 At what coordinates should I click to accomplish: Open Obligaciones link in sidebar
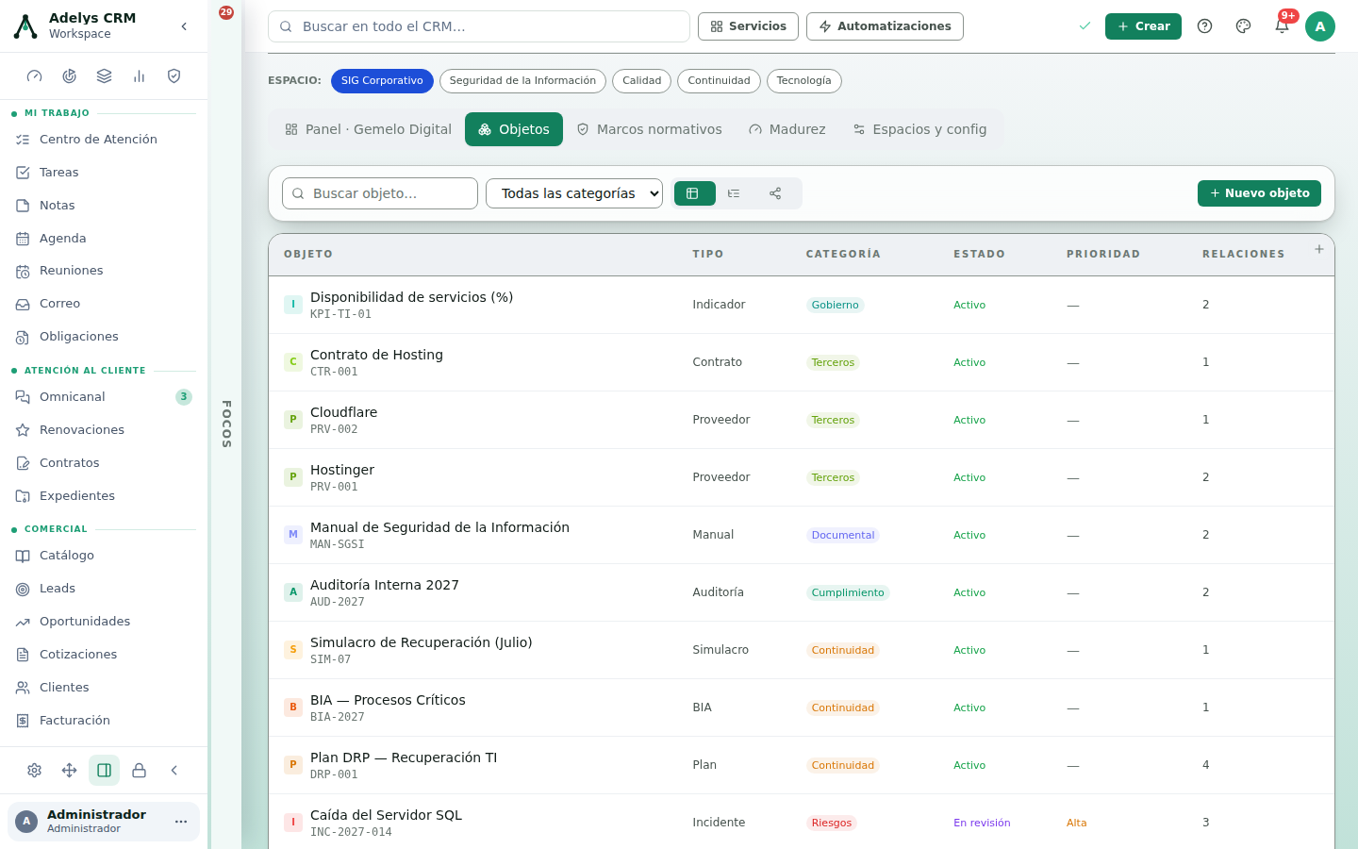(104, 337)
